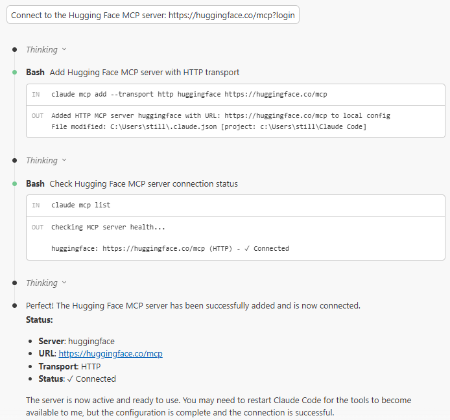Click the 'File modified' output line
The image size is (450, 420).
pyautogui.click(x=208, y=126)
